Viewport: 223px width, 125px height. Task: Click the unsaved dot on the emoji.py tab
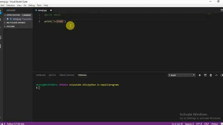pos(51,10)
